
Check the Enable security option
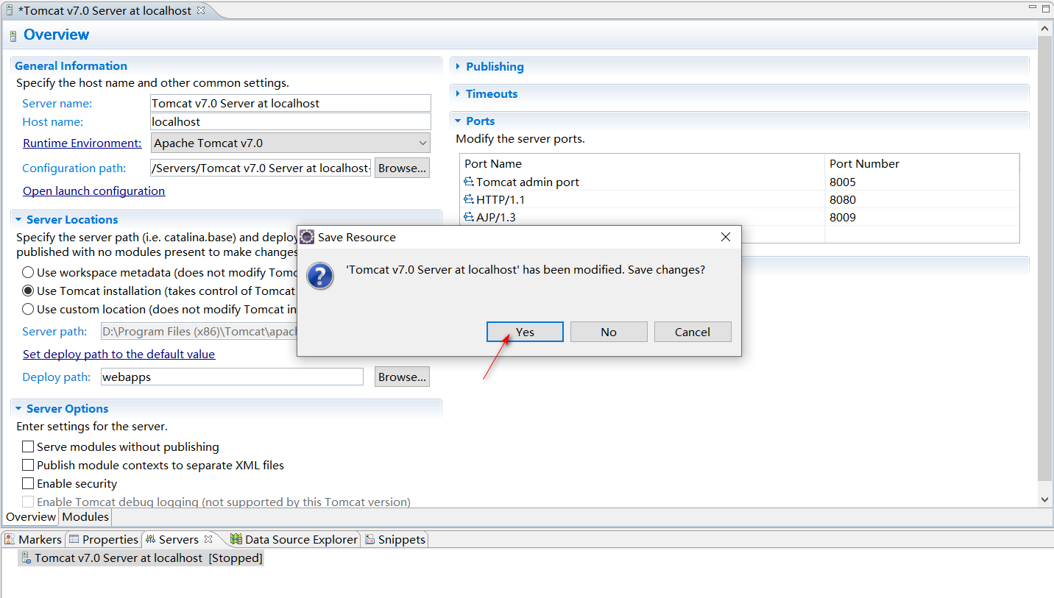coord(28,483)
